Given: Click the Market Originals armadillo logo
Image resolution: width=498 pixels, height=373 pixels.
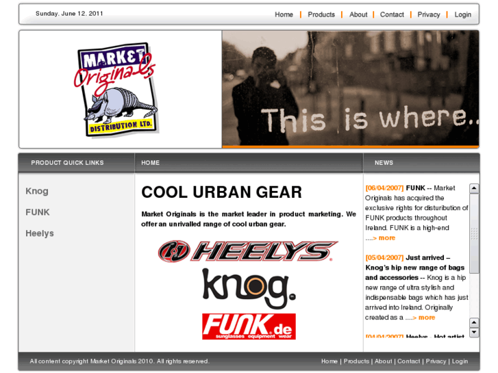Looking at the screenshot, I should pos(115,90).
